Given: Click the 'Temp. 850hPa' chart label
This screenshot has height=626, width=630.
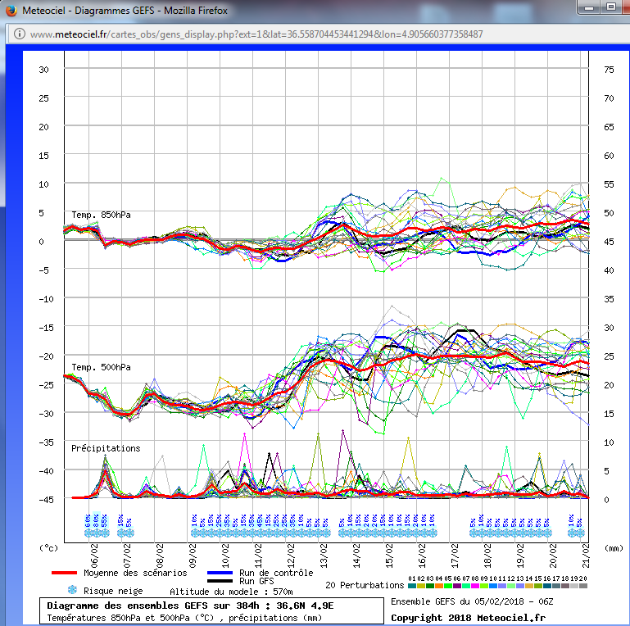Looking at the screenshot, I should 101,215.
